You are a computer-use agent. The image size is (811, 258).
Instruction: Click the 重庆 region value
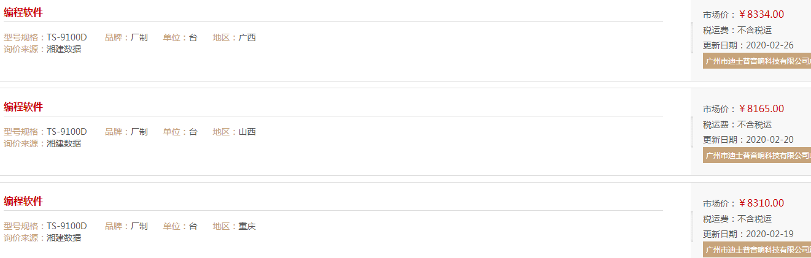[247, 226]
